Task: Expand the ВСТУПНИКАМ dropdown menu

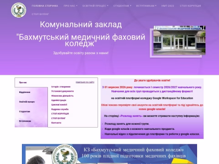Action: click(x=146, y=6)
